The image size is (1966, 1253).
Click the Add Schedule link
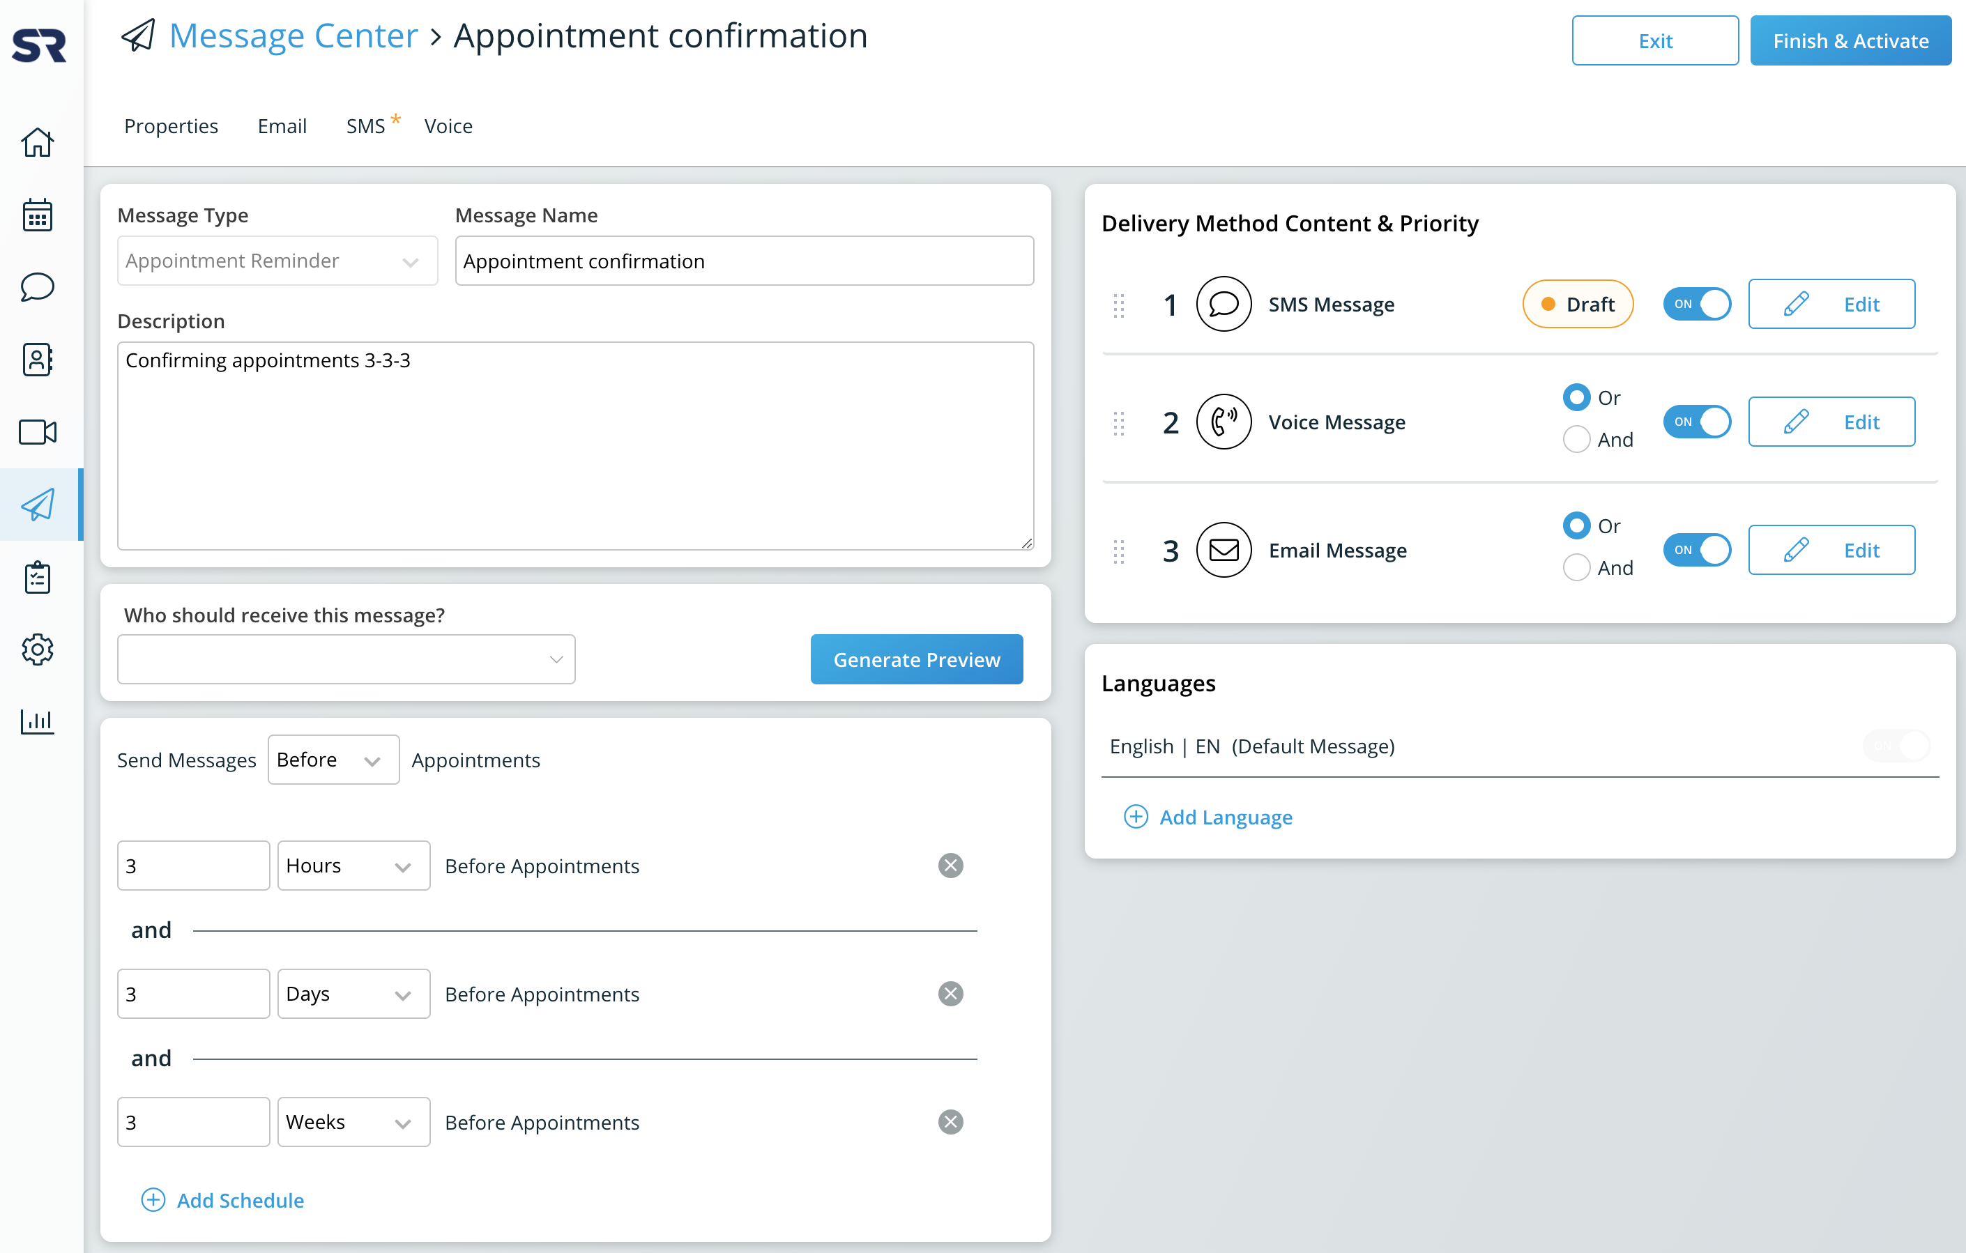pos(240,1200)
